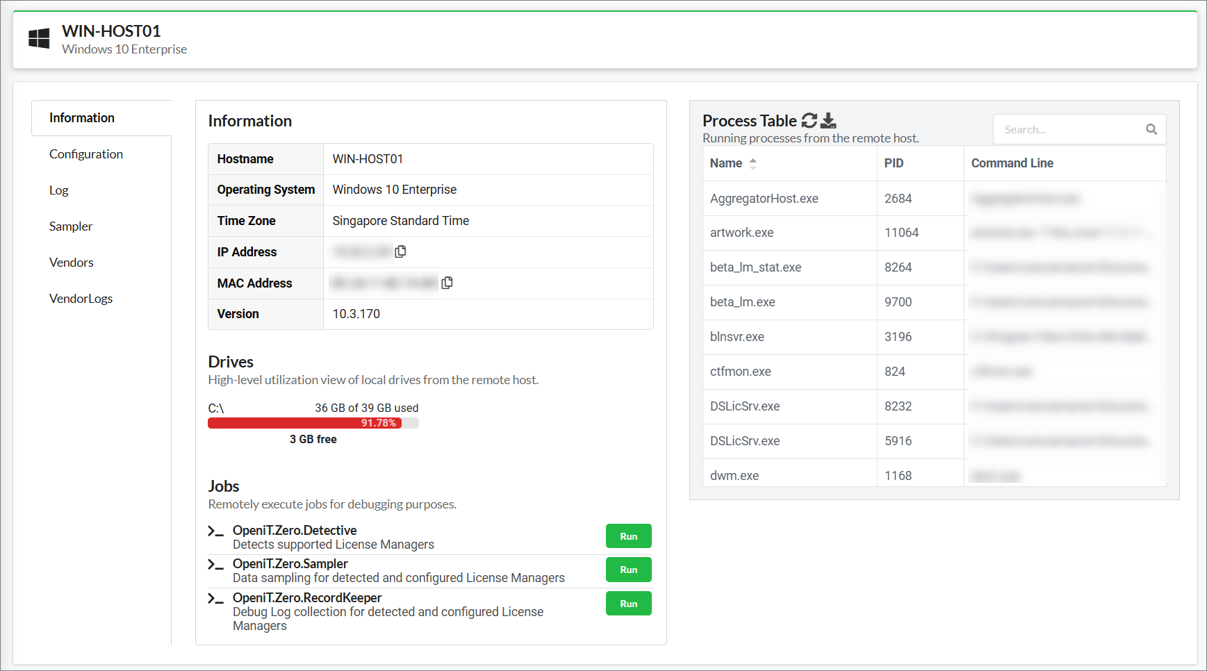Click the search magnifier icon
This screenshot has height=671, width=1207.
point(1151,129)
